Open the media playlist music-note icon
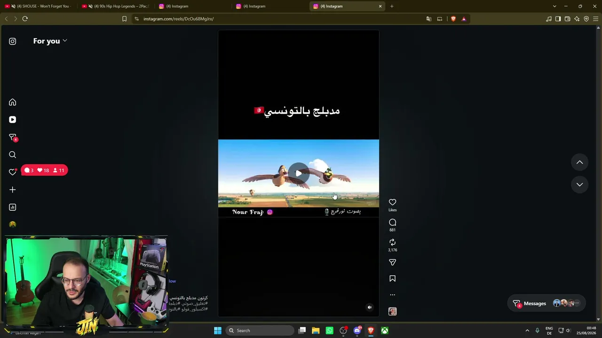602x338 pixels. tap(549, 19)
